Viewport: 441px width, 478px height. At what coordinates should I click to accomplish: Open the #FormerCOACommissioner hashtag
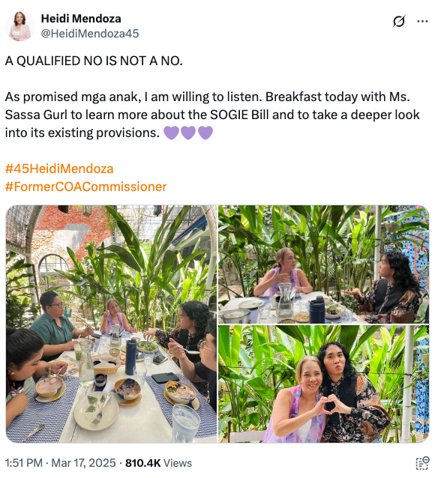click(x=85, y=187)
